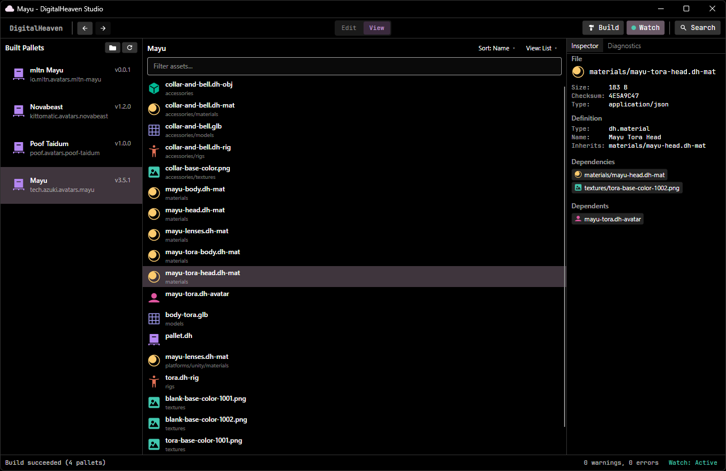Click the model grid icon next to body-tora.glb
Viewport: 726px width, 471px height.
[153, 318]
